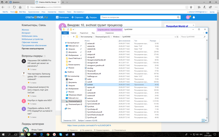The height and width of the screenshot is (137, 219).
Task: Open Edge settings and more menu
Action: click(216, 7)
